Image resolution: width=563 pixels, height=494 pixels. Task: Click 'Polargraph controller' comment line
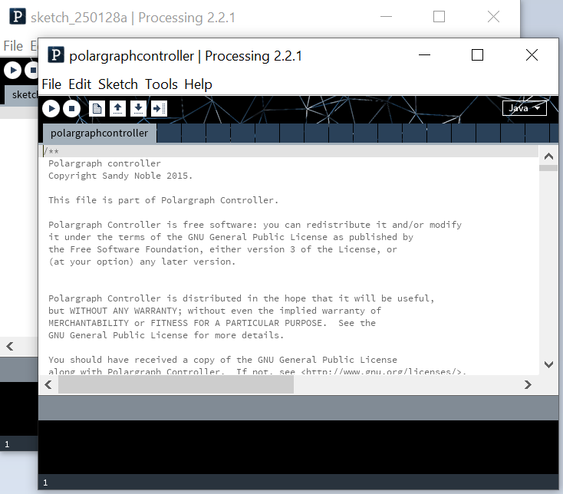tap(104, 163)
